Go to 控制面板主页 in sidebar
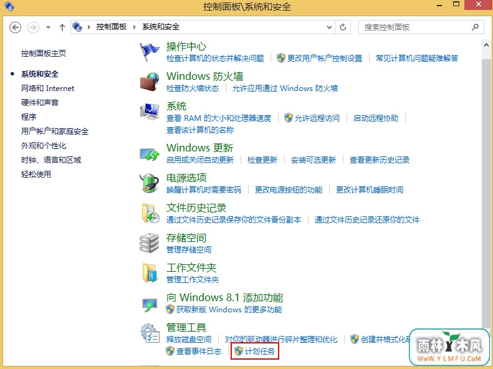Screen dimensions: 493x369 coord(44,54)
